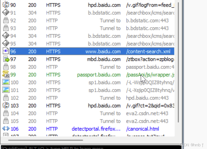Image resolution: width=207 pixels, height=149 pixels.
Task: Select detectportal.firefox host in row 106
Action: [96, 129]
